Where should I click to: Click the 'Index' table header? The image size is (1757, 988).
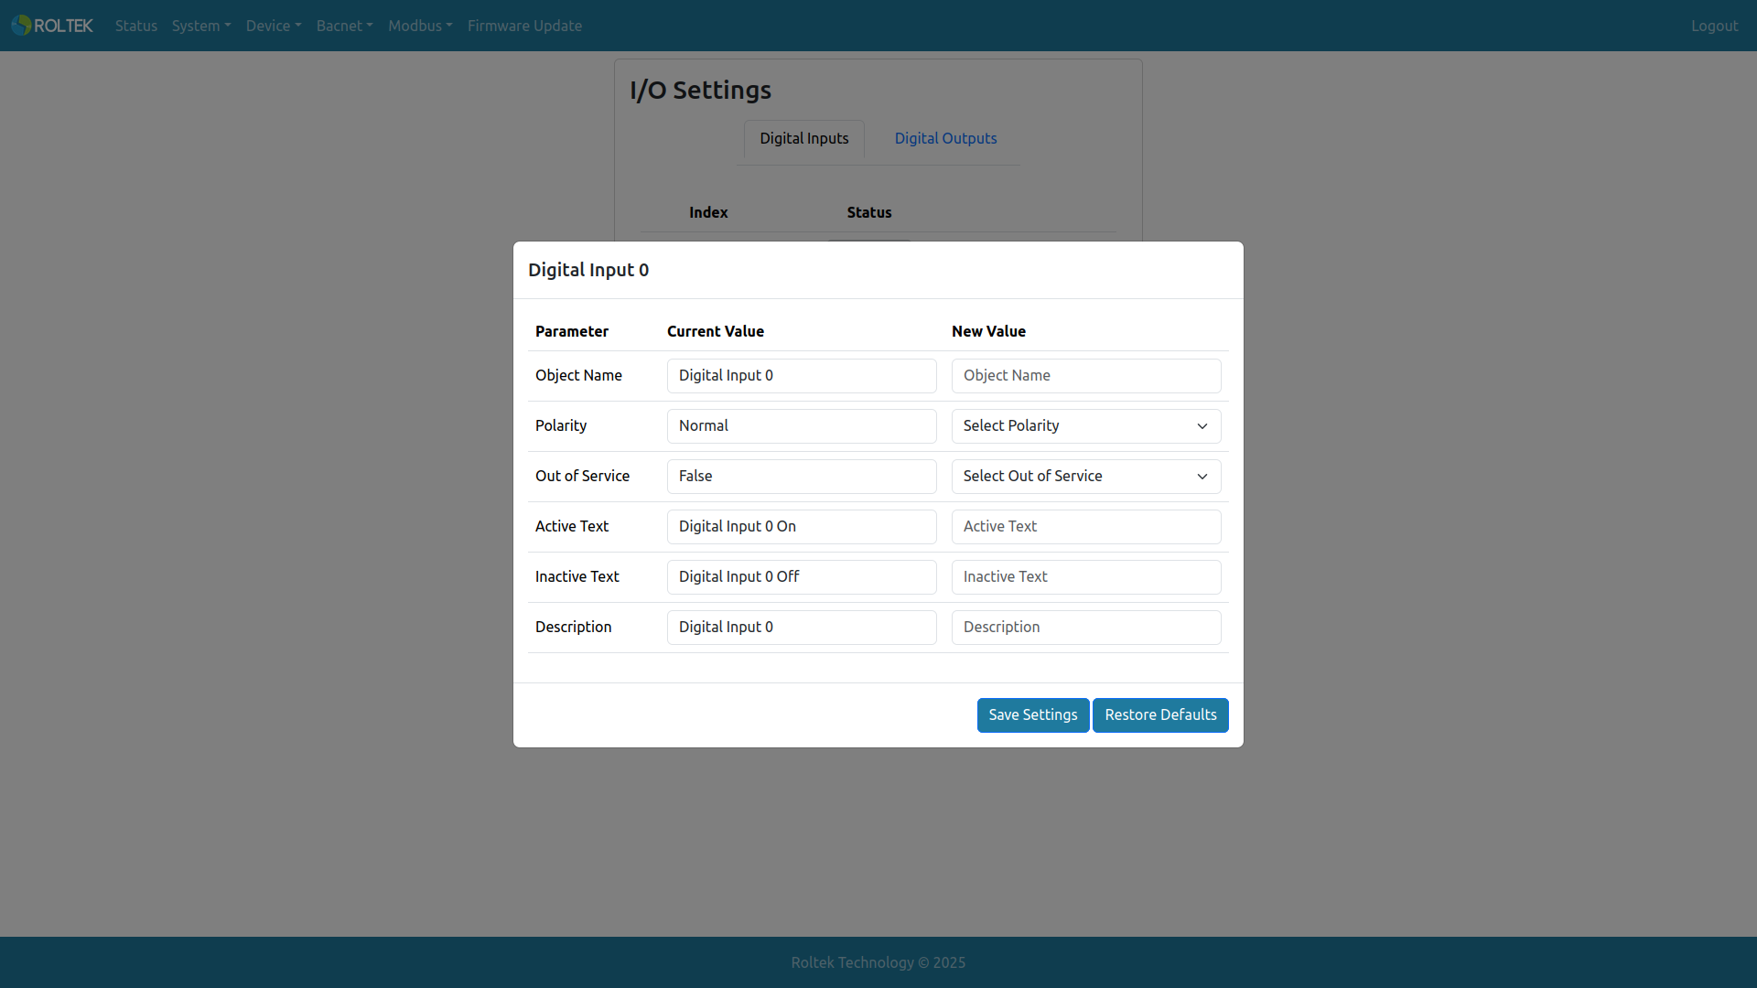[708, 212]
